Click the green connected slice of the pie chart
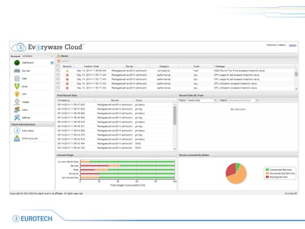The image size is (305, 229). (238, 166)
